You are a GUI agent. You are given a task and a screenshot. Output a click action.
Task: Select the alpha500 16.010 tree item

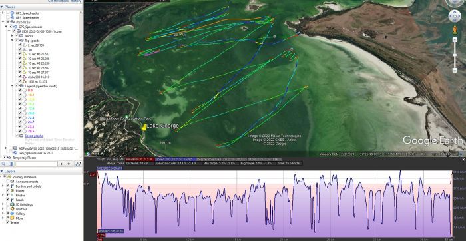pos(39,77)
